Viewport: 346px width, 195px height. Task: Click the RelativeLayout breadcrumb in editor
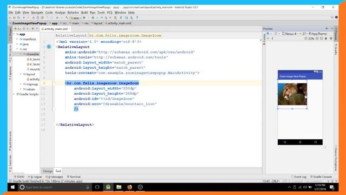(71, 35)
